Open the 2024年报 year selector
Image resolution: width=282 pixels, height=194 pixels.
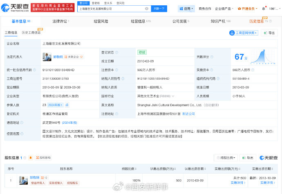(55, 105)
